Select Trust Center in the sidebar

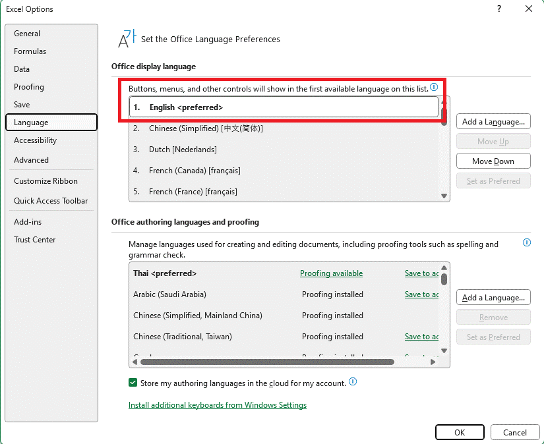(34, 240)
